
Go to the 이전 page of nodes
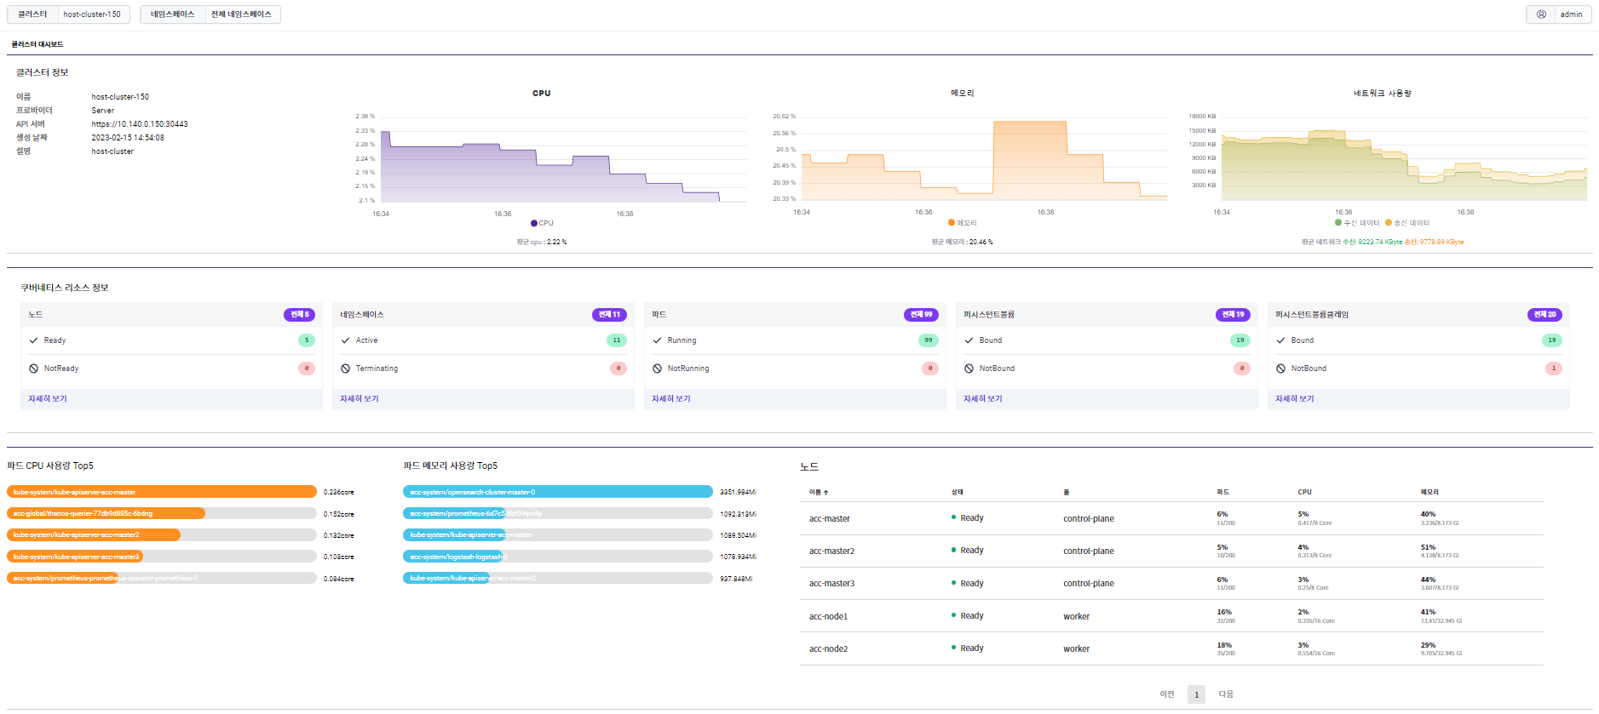tap(1167, 694)
